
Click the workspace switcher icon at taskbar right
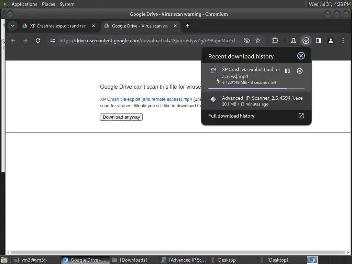point(312,260)
